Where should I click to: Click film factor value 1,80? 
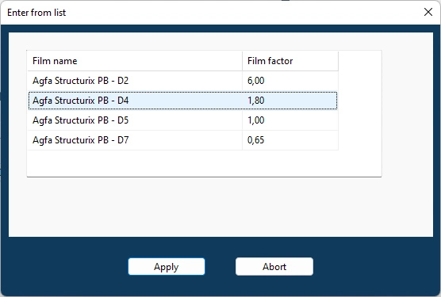(x=255, y=101)
